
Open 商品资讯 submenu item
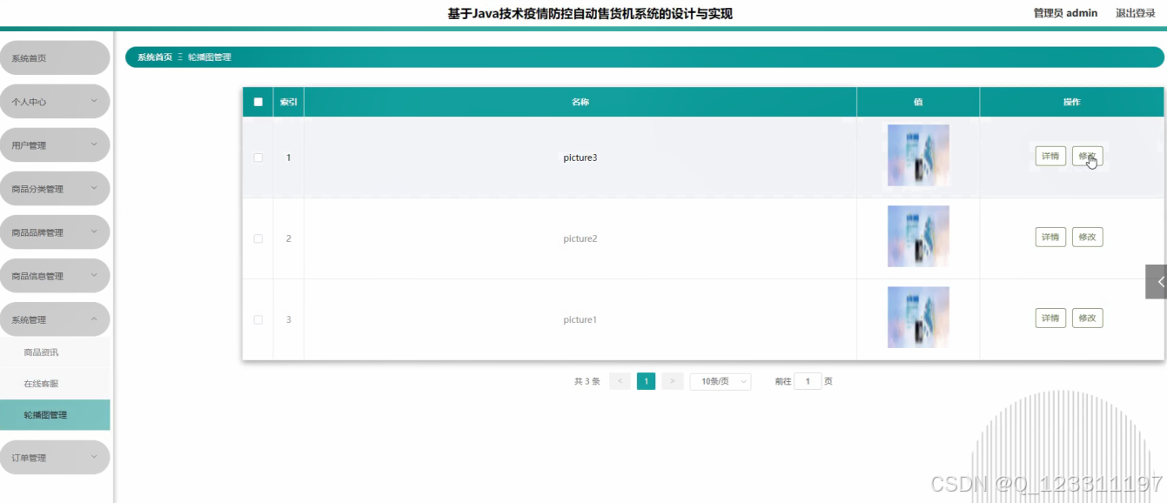point(55,352)
